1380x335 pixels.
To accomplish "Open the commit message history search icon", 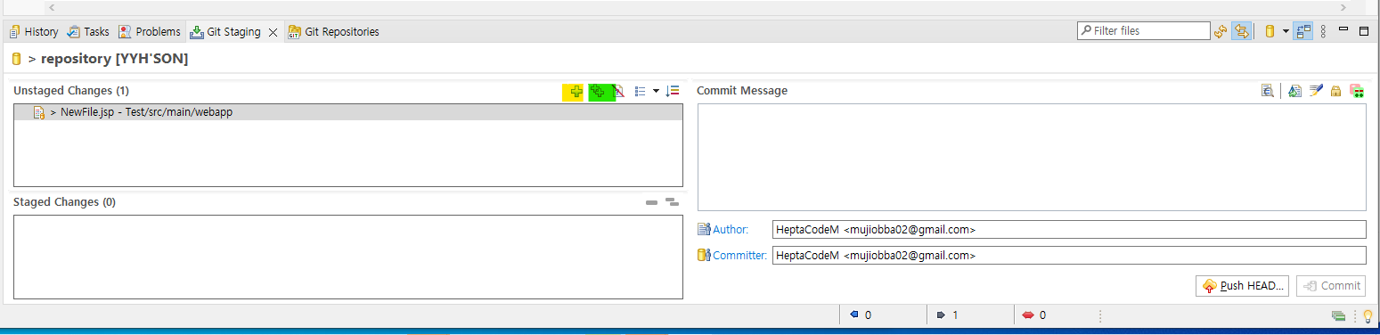I will tap(1267, 91).
